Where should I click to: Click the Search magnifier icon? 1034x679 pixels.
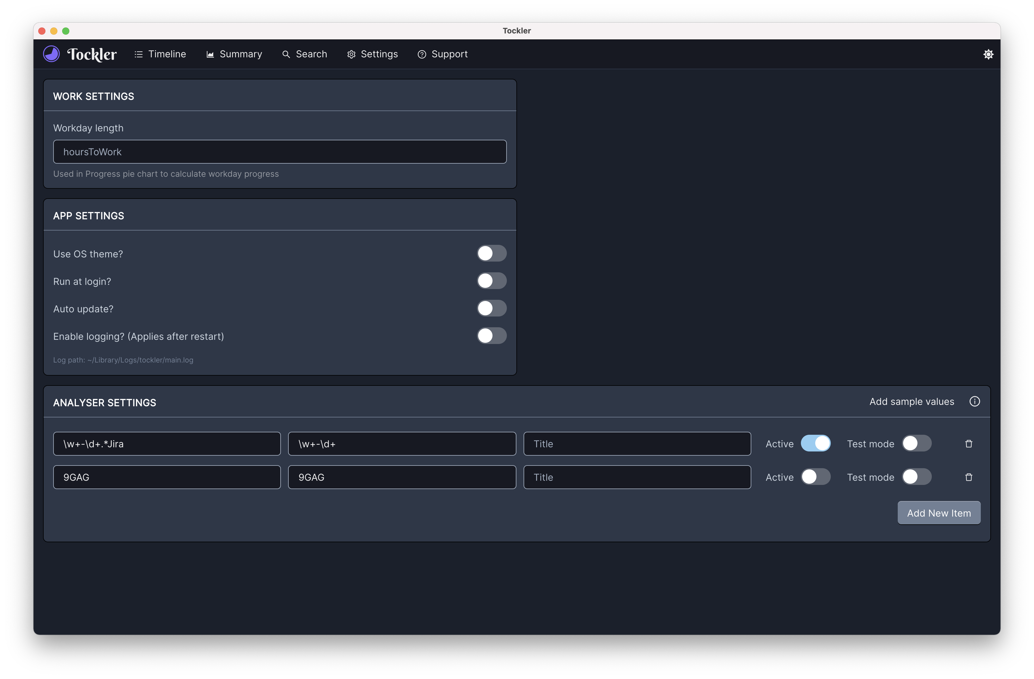click(286, 54)
